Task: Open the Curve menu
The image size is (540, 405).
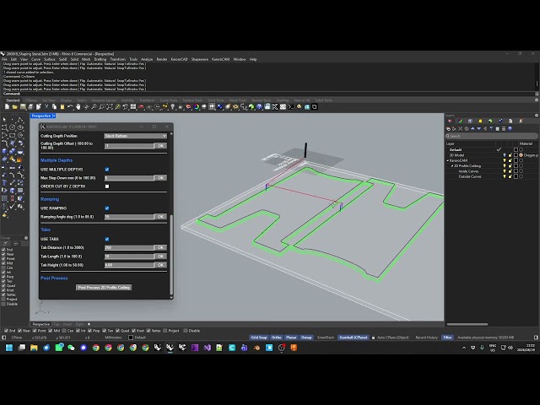Action: [x=35, y=59]
